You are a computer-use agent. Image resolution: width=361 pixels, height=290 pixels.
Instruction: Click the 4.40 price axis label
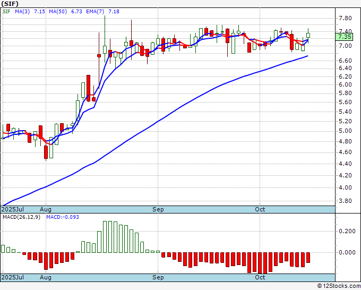click(x=345, y=164)
